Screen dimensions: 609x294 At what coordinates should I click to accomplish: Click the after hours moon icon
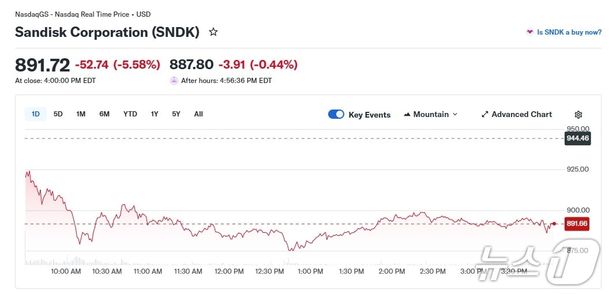click(174, 81)
